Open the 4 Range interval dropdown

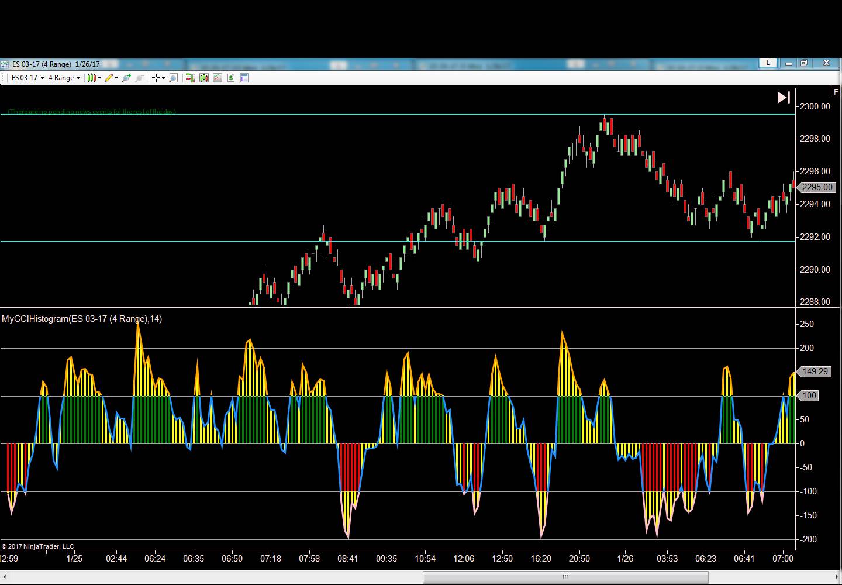point(64,78)
